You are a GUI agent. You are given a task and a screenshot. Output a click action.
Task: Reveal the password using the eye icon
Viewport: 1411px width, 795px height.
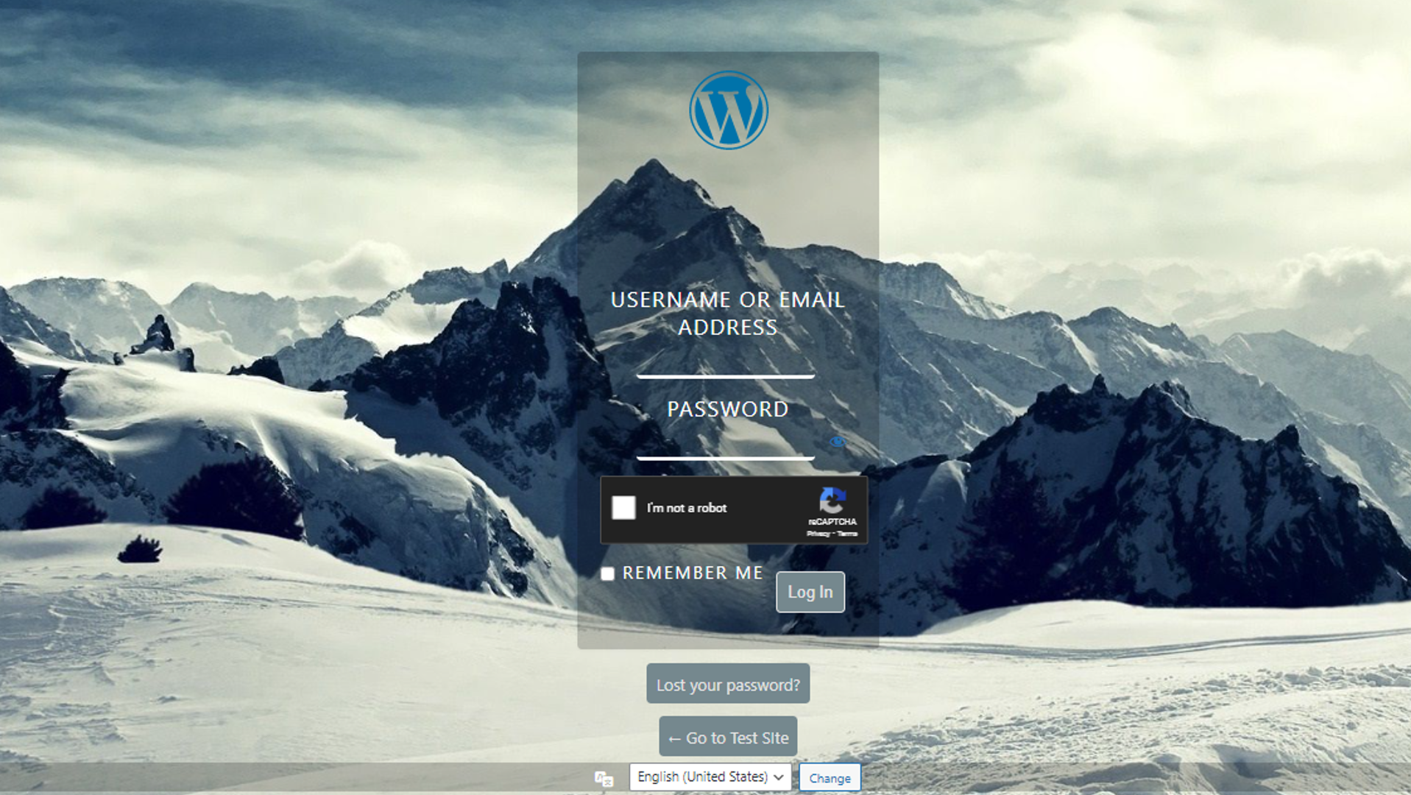tap(837, 442)
